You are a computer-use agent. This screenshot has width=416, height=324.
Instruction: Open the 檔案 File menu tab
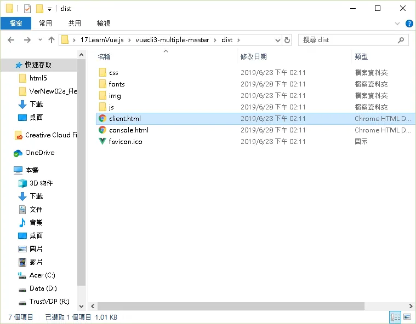point(16,24)
